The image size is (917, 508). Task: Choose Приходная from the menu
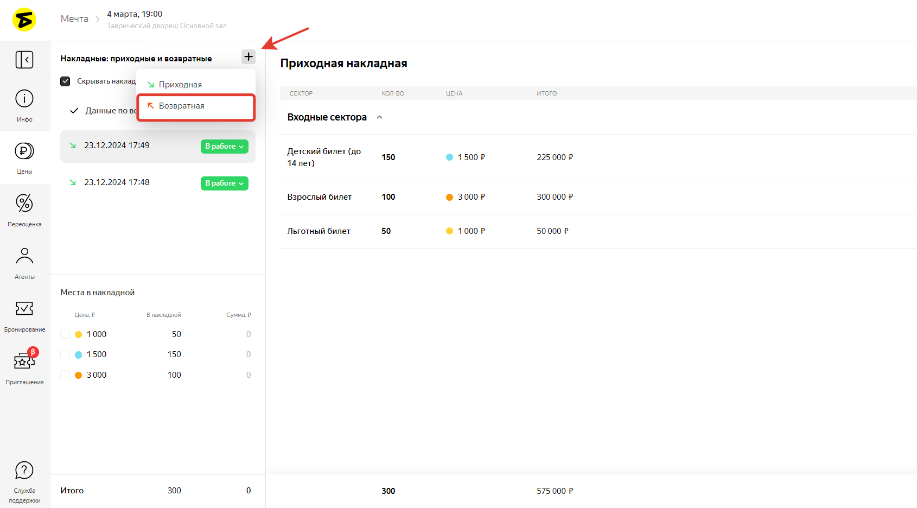click(x=180, y=85)
